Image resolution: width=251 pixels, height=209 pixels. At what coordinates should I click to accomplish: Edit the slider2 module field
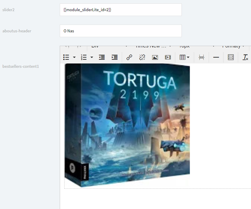point(121,10)
